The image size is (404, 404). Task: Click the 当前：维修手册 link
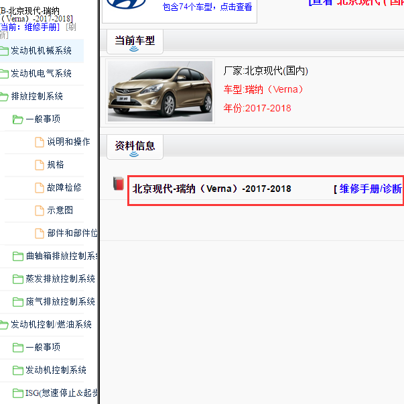tap(29, 27)
